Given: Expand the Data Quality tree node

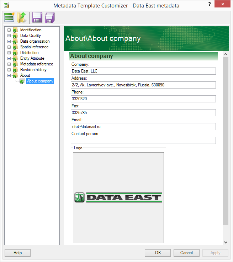Looking at the screenshot, I should click(9, 36).
